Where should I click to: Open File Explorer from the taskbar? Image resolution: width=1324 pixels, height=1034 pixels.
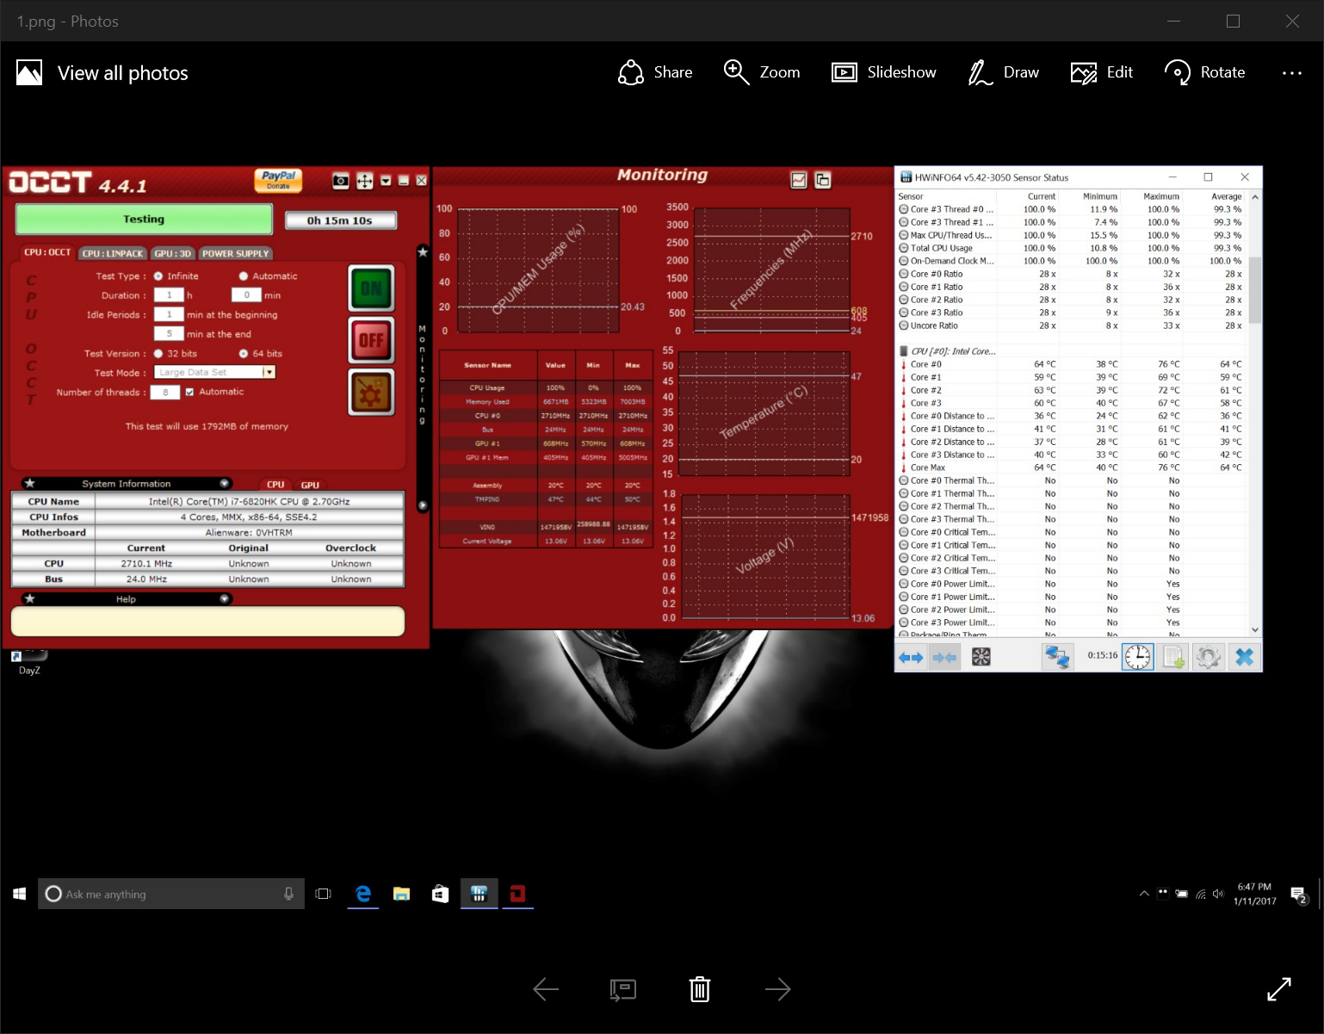[x=401, y=894]
